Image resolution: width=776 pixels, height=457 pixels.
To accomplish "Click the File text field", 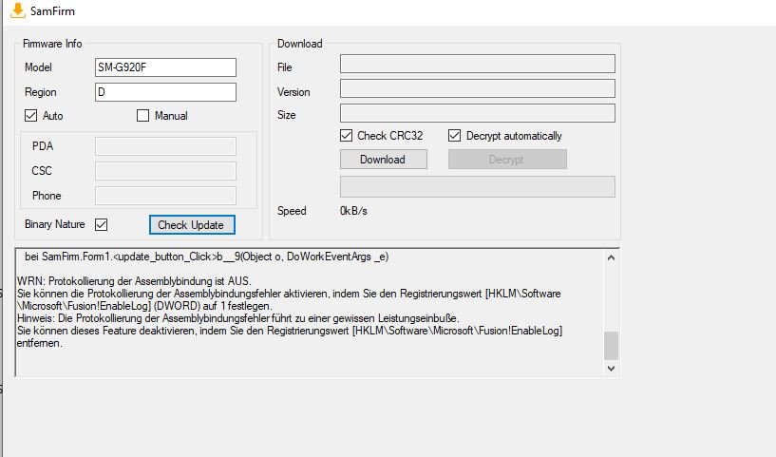I will point(477,64).
